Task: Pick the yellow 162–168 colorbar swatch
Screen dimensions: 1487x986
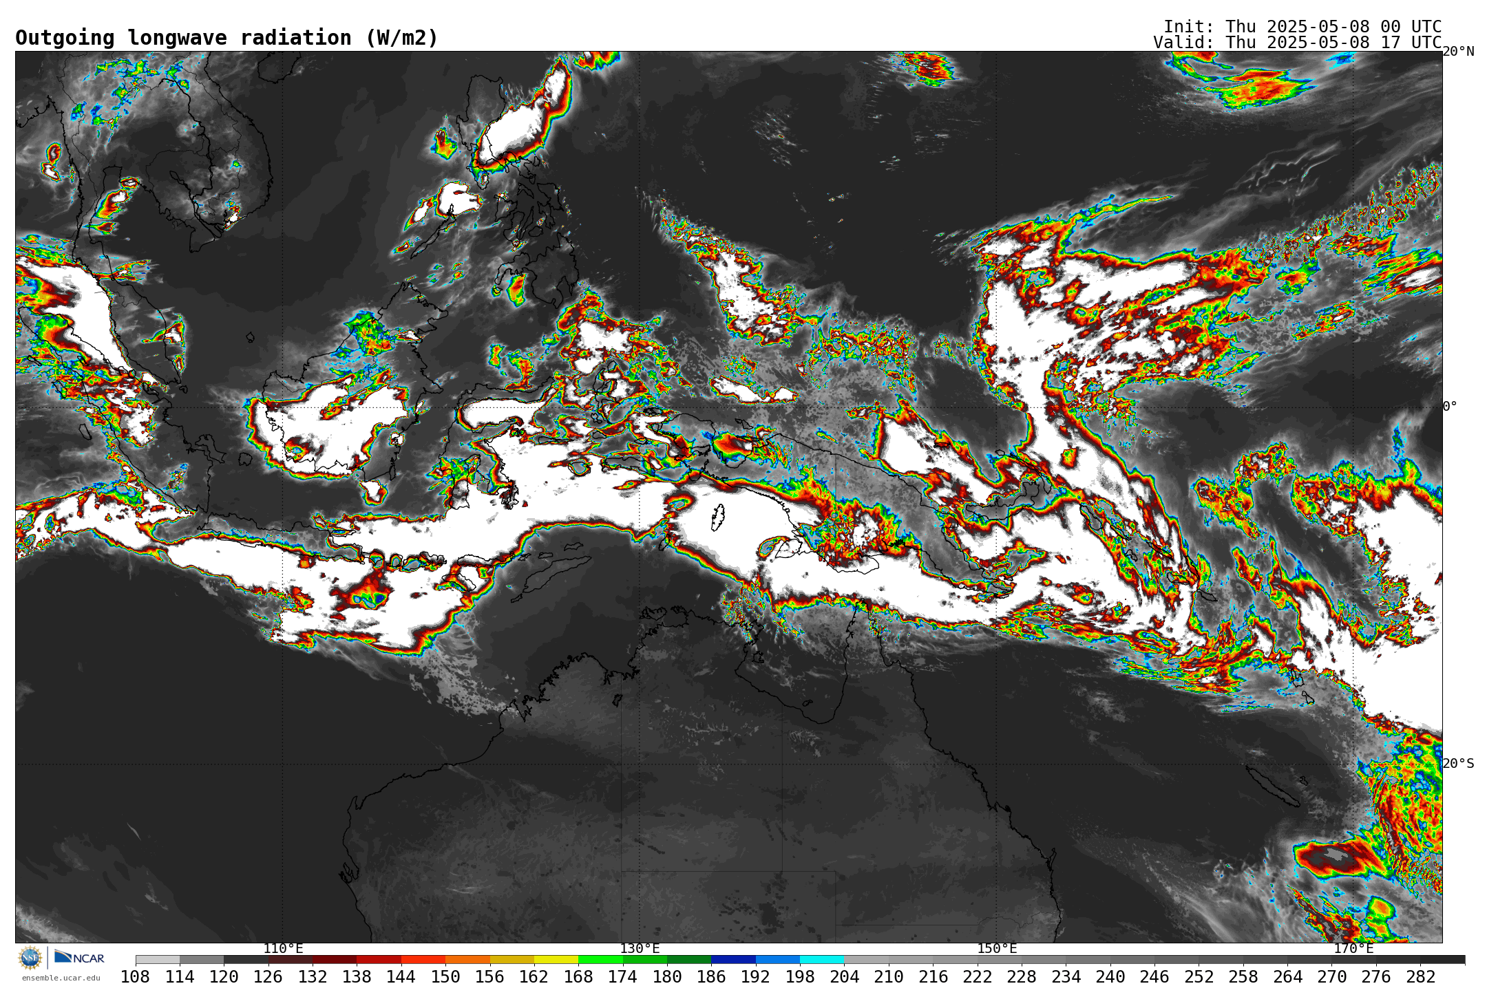Action: [556, 959]
